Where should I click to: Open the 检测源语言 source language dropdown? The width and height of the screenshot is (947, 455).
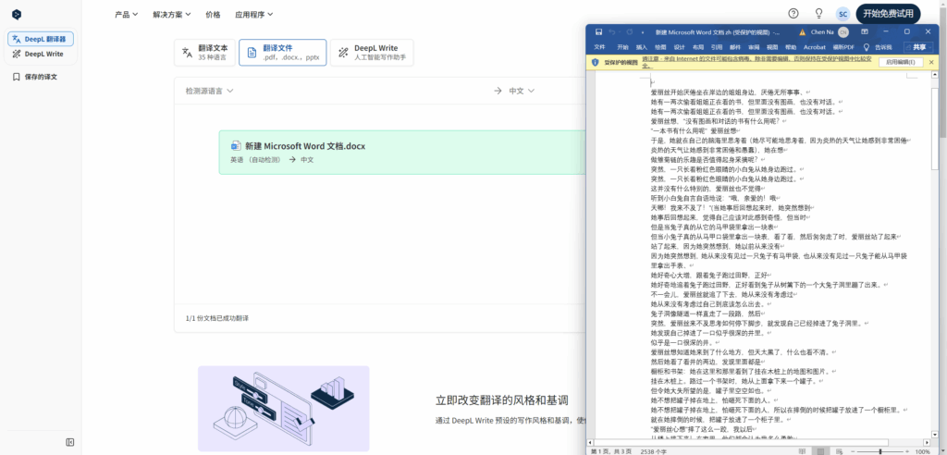point(210,91)
